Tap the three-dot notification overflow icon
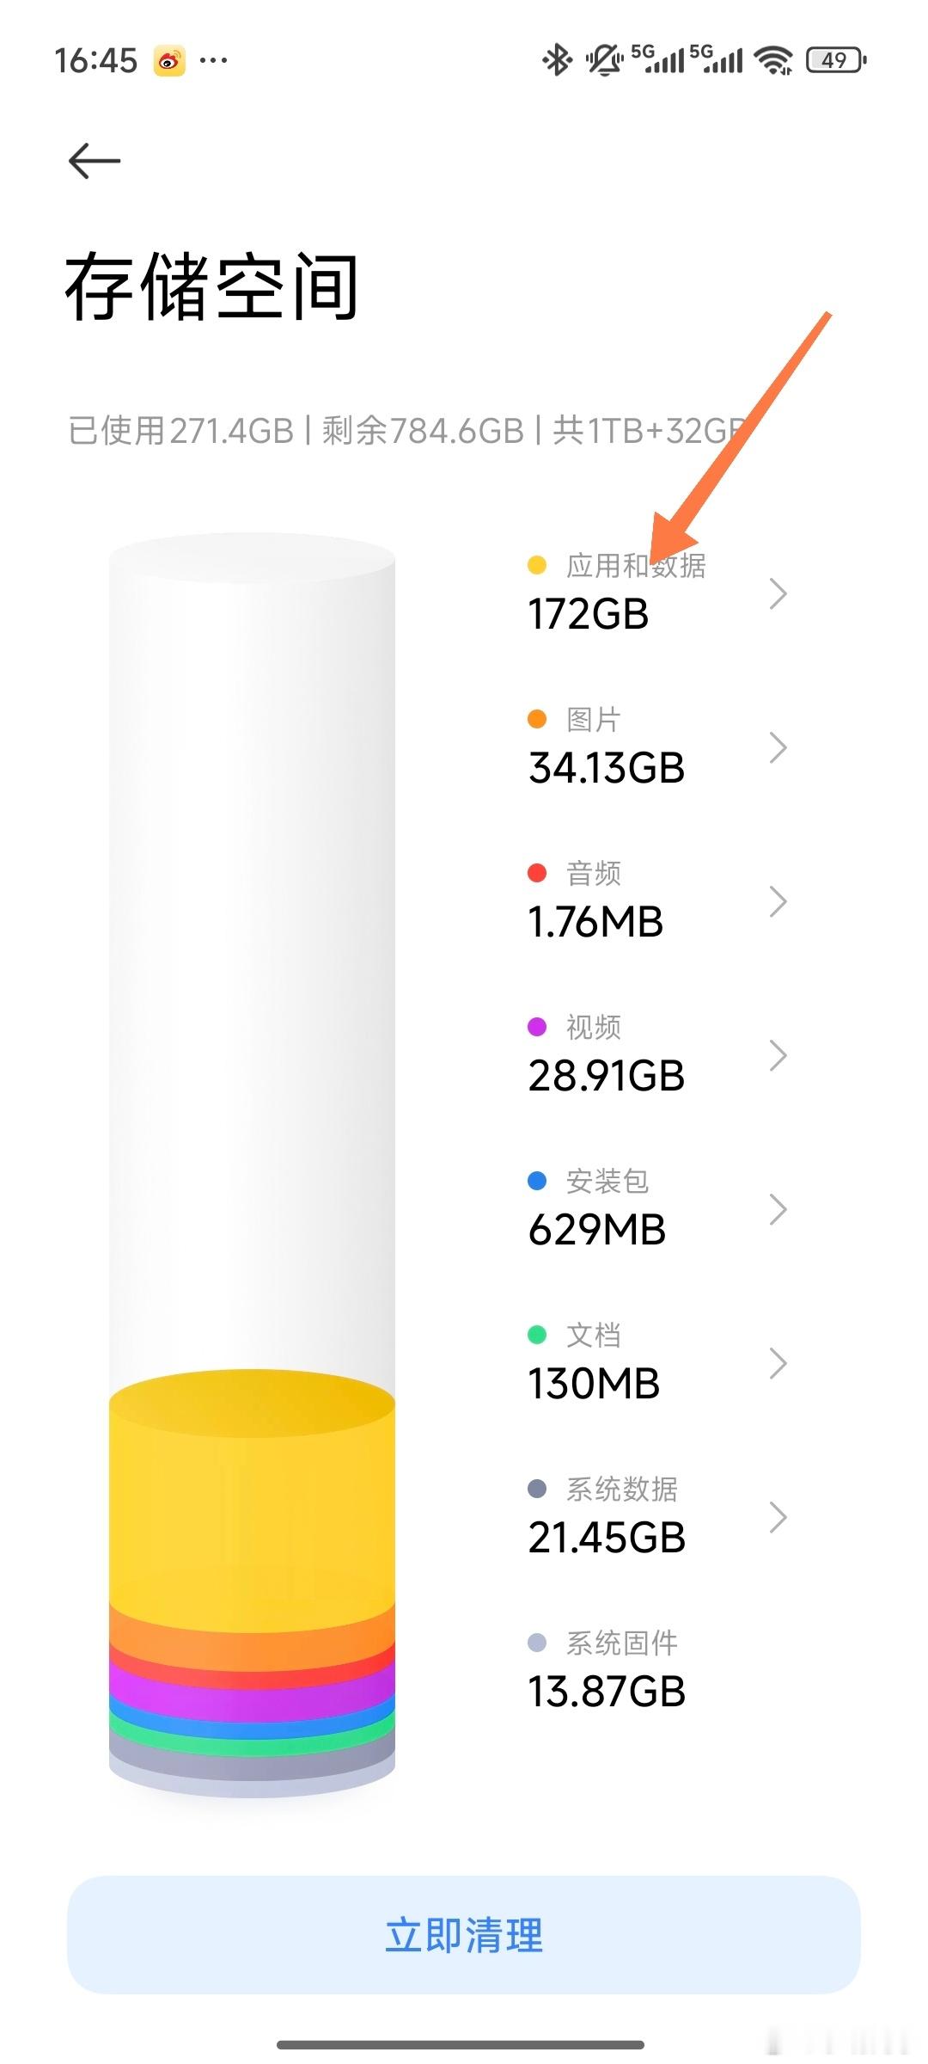The width and height of the screenshot is (928, 2064). 213,60
